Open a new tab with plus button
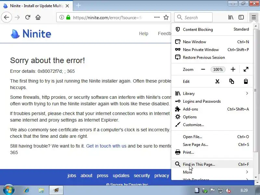260x195 pixels. pos(78,5)
